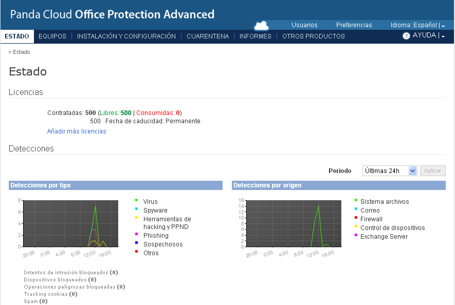455x305 pixels.
Task: Click the Añadir más licencias link
Action: [77, 131]
